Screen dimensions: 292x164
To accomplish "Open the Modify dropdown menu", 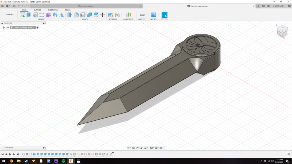I will pyautogui.click(x=86, y=19).
